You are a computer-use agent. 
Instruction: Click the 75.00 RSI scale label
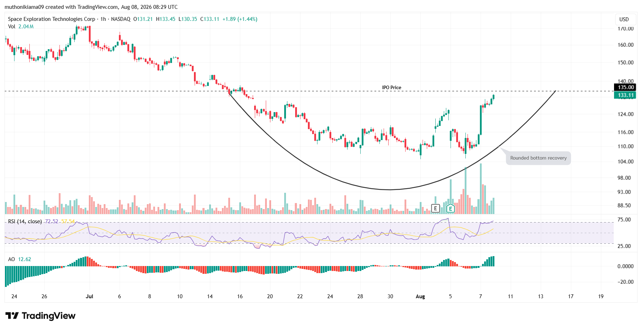(x=624, y=220)
